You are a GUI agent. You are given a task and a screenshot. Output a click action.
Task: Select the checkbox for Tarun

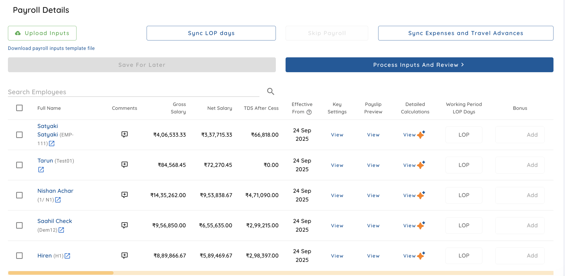point(19,165)
